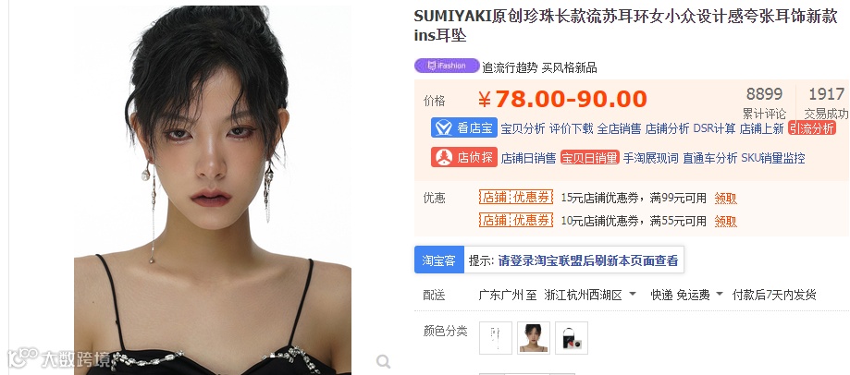The width and height of the screenshot is (850, 375).
Task: Click 领取 for the 15元 coupon
Action: [x=725, y=198]
